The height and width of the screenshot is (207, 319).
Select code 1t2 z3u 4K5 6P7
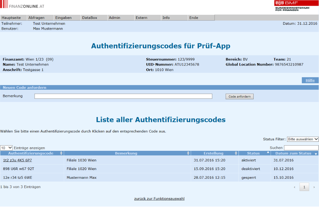17,160
